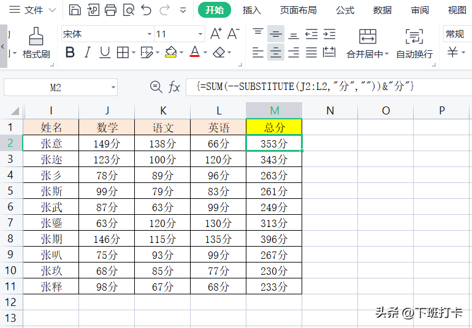Switch to 公式 tab

(x=345, y=10)
